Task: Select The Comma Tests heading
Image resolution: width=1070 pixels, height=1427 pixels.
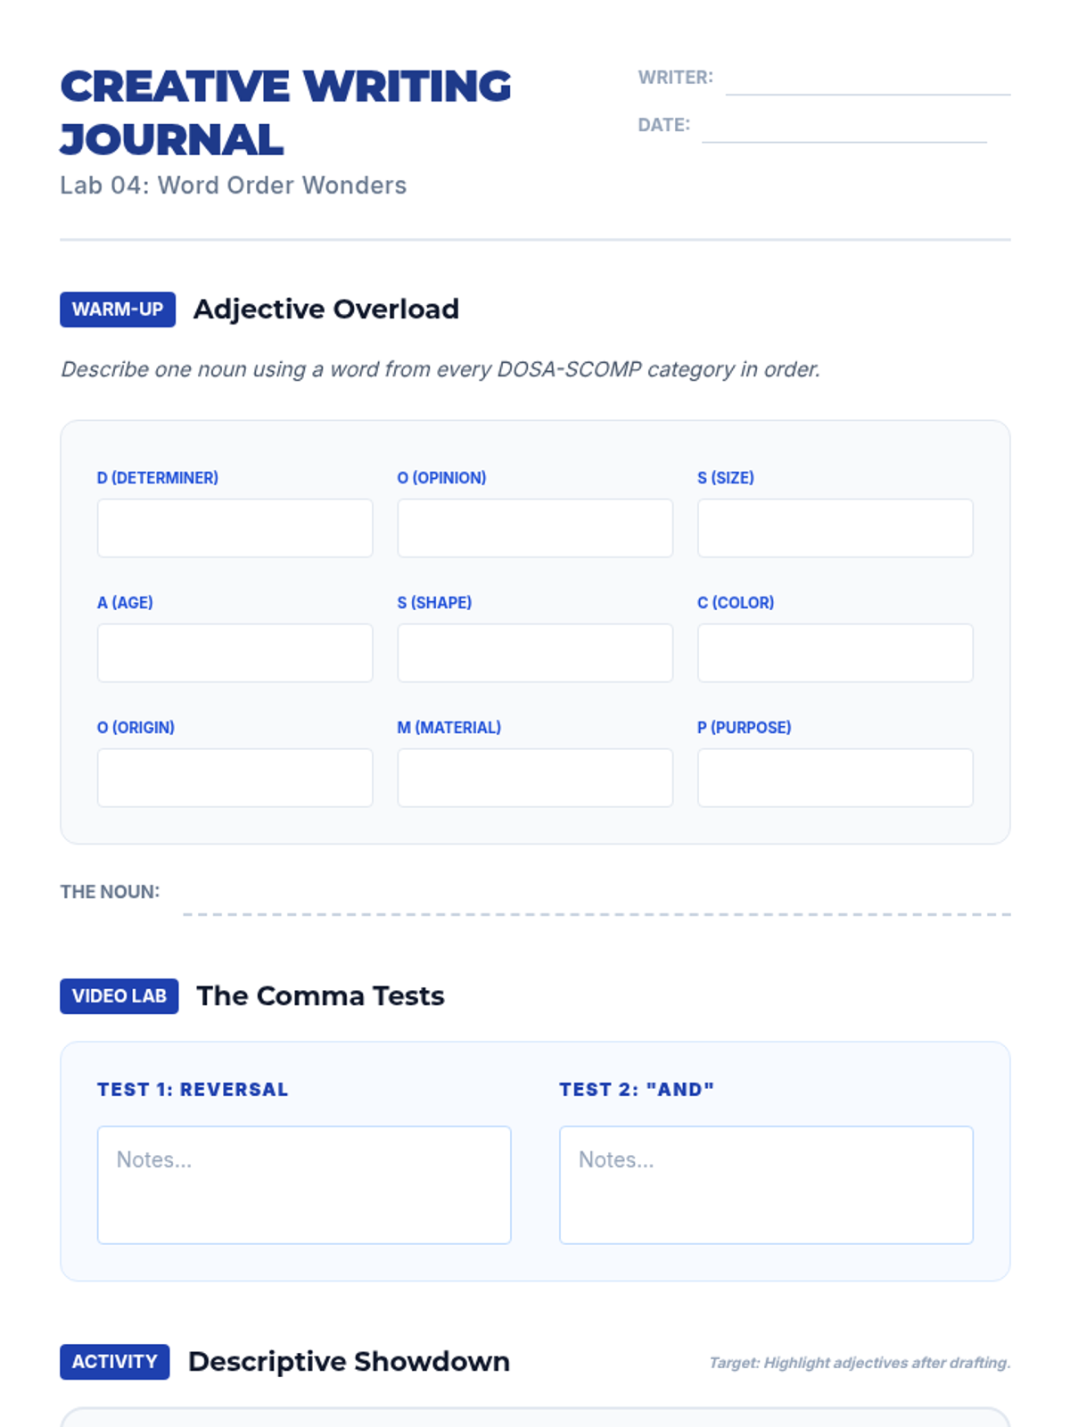Action: [320, 996]
